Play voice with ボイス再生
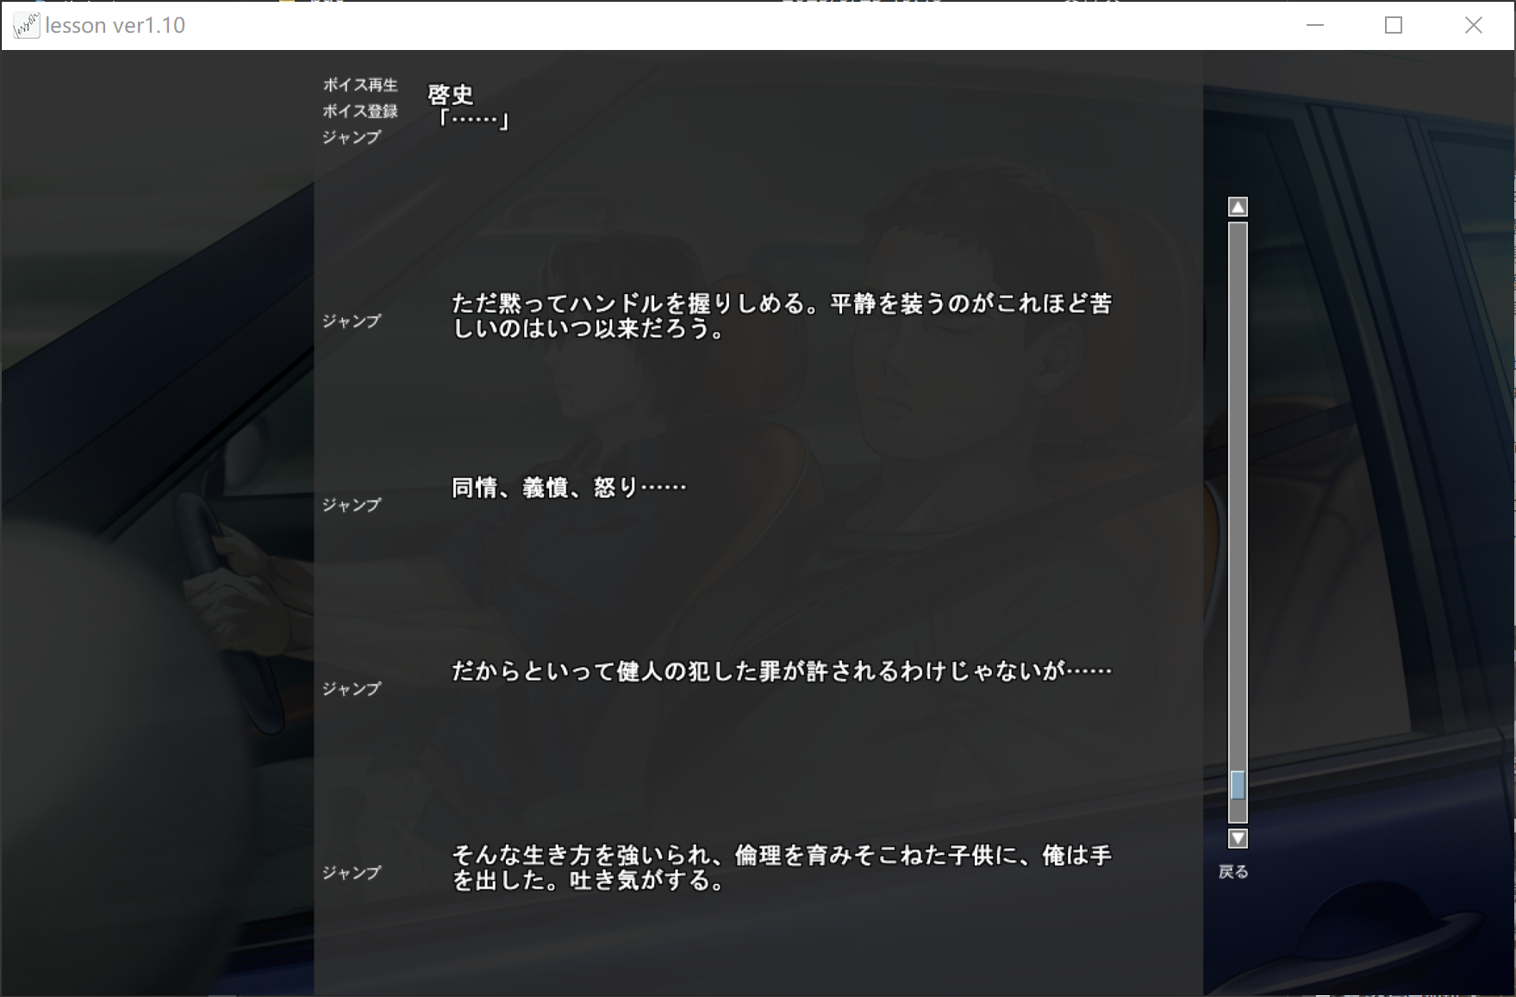The image size is (1516, 997). coord(359,85)
